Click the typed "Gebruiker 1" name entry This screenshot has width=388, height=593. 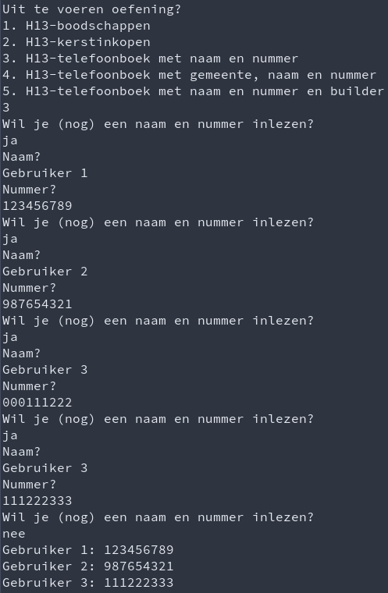45,173
